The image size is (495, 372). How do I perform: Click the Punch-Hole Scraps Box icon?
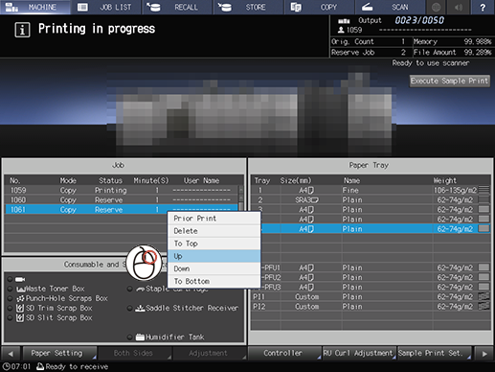(x=20, y=298)
